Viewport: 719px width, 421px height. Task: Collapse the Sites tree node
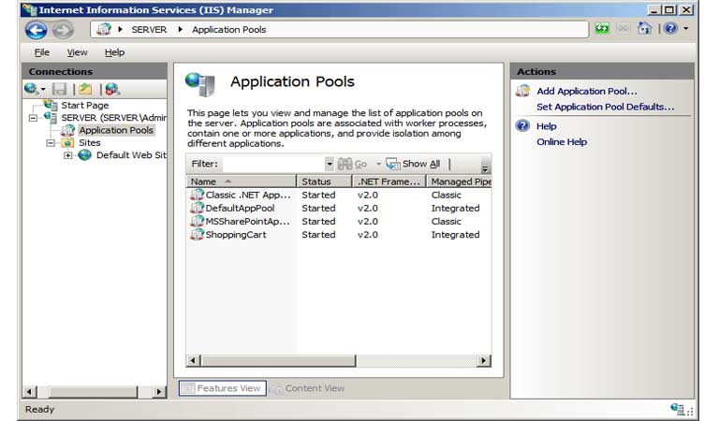pyautogui.click(x=51, y=142)
